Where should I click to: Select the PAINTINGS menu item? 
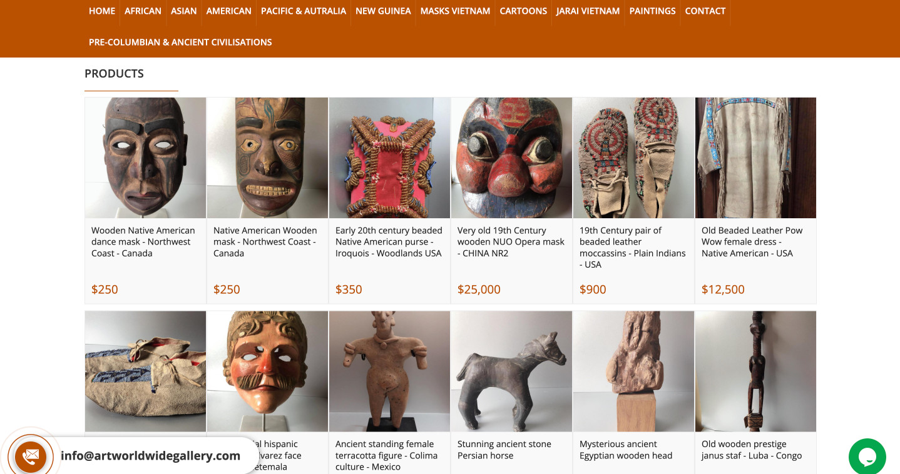point(652,11)
